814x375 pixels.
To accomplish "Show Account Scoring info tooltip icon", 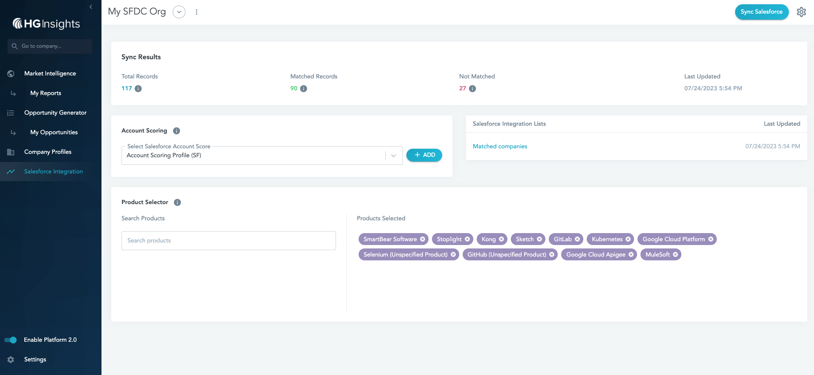I will point(177,131).
